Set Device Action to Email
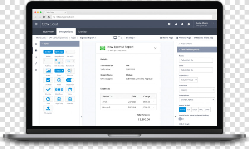This screenshot has height=149, width=249. click(x=195, y=110)
